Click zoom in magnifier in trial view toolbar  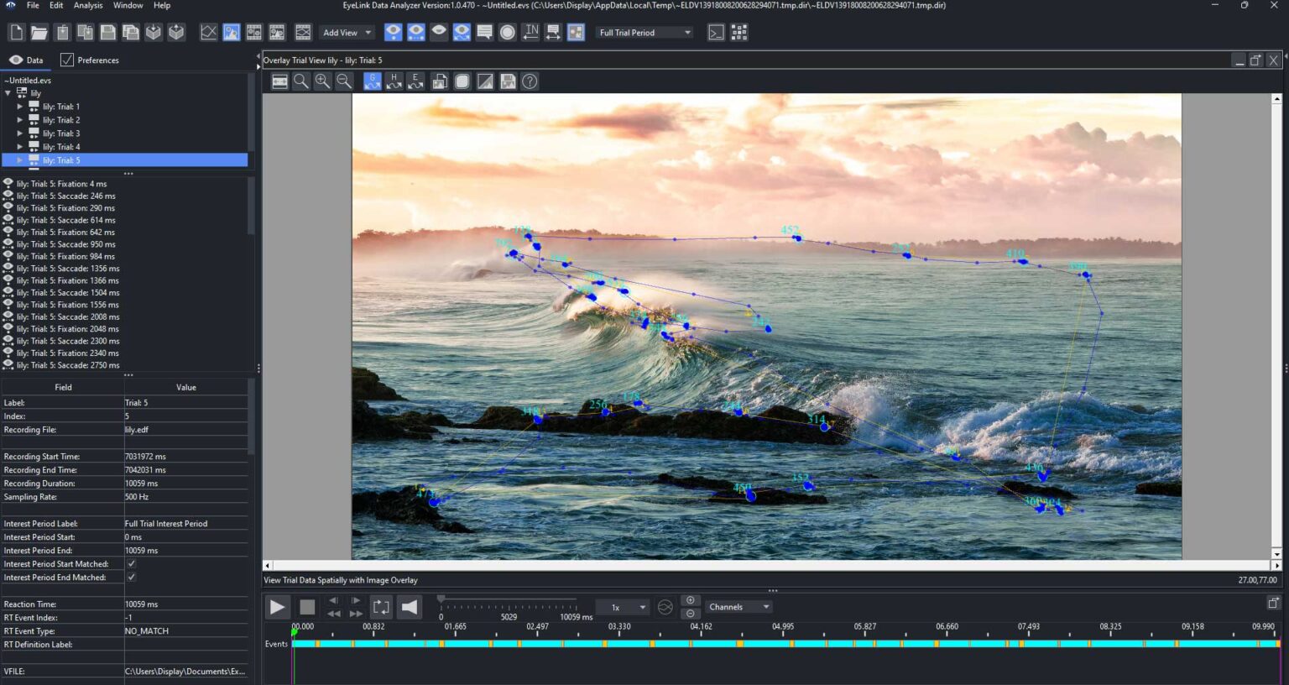click(322, 81)
